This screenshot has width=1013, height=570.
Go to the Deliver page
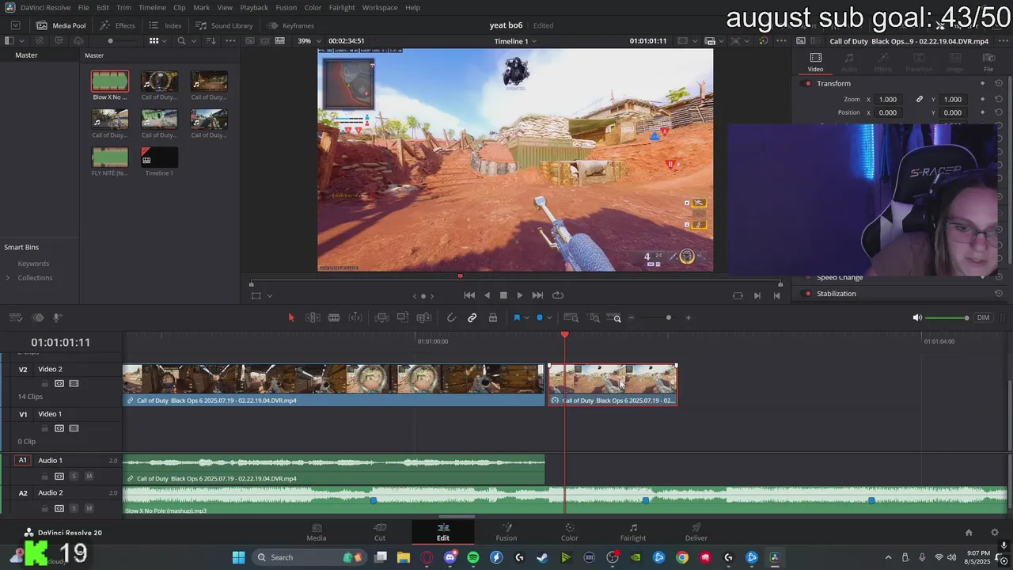point(696,532)
